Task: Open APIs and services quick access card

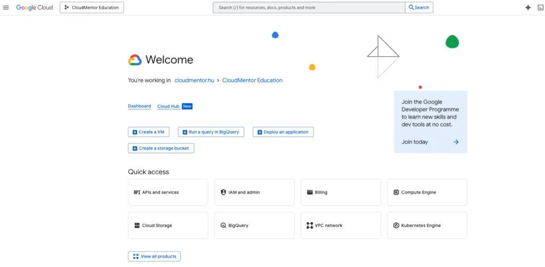Action: 168,192
